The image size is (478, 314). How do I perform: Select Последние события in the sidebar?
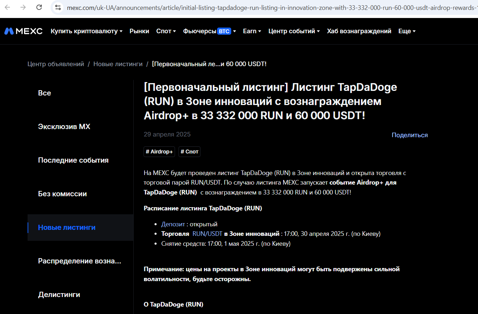(80, 160)
